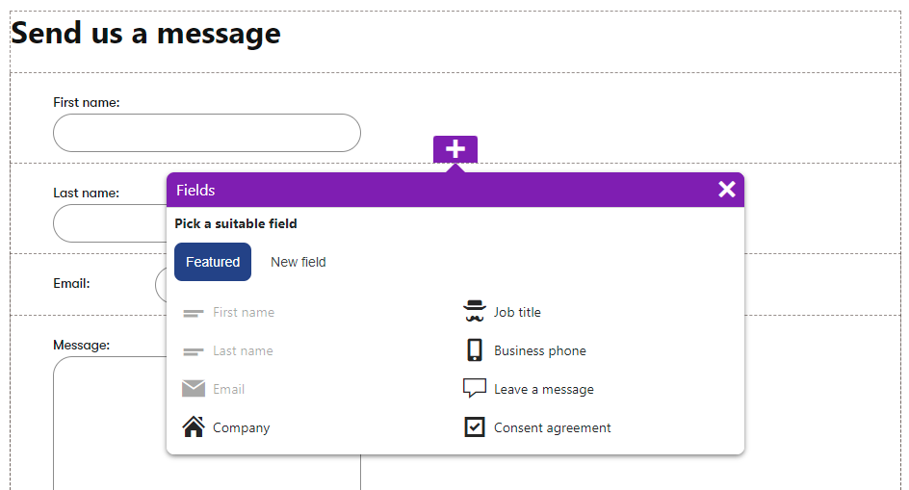Click the greyed-out Last name field icon
The image size is (909, 490).
tap(194, 350)
